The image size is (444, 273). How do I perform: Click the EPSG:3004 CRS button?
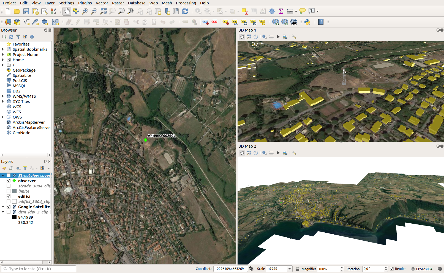[x=421, y=269]
